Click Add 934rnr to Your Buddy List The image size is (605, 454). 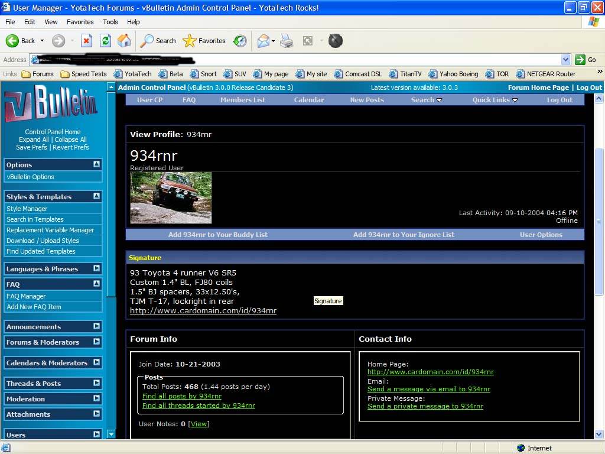[x=218, y=235]
